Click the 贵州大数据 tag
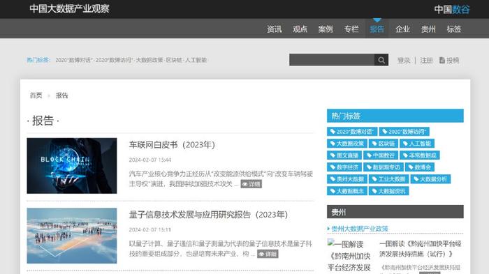The image size is (489, 274). pyautogui.click(x=347, y=179)
